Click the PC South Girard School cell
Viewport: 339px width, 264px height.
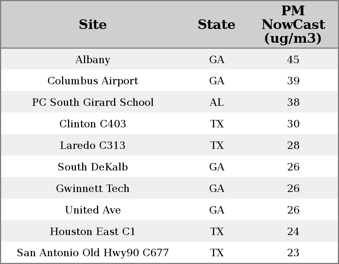pyautogui.click(x=93, y=102)
